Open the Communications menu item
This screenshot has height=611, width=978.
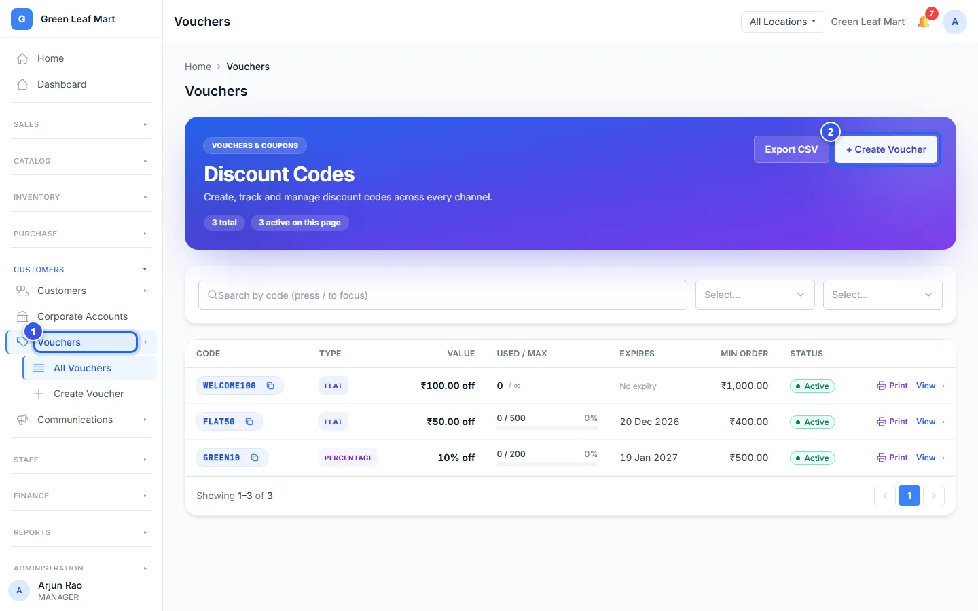(81, 420)
